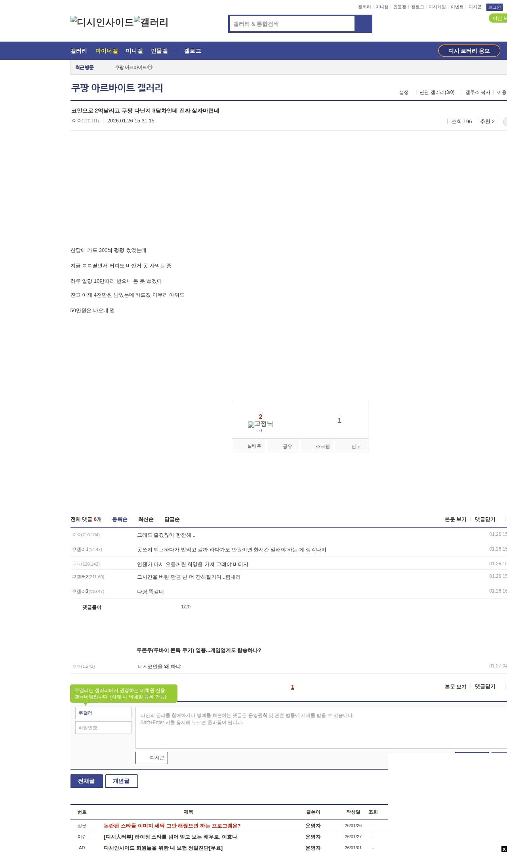Open the 두쫀쿠(두바이 쫀득 쿠키) 열풍 headline

point(199,650)
